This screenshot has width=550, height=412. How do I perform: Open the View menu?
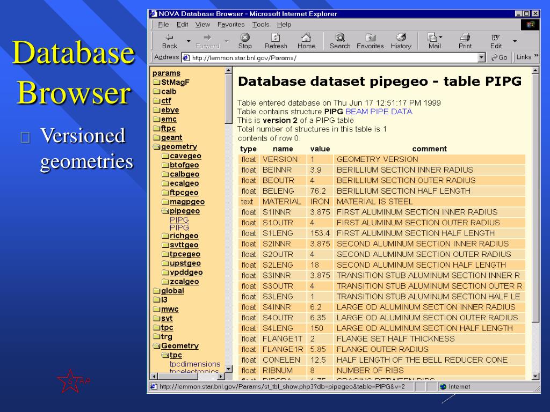tap(202, 25)
